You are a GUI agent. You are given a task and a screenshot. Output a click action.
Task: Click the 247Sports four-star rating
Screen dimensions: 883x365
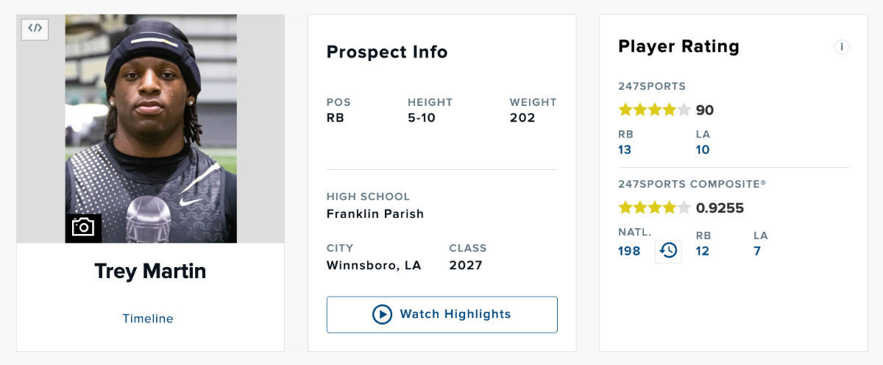(x=654, y=110)
